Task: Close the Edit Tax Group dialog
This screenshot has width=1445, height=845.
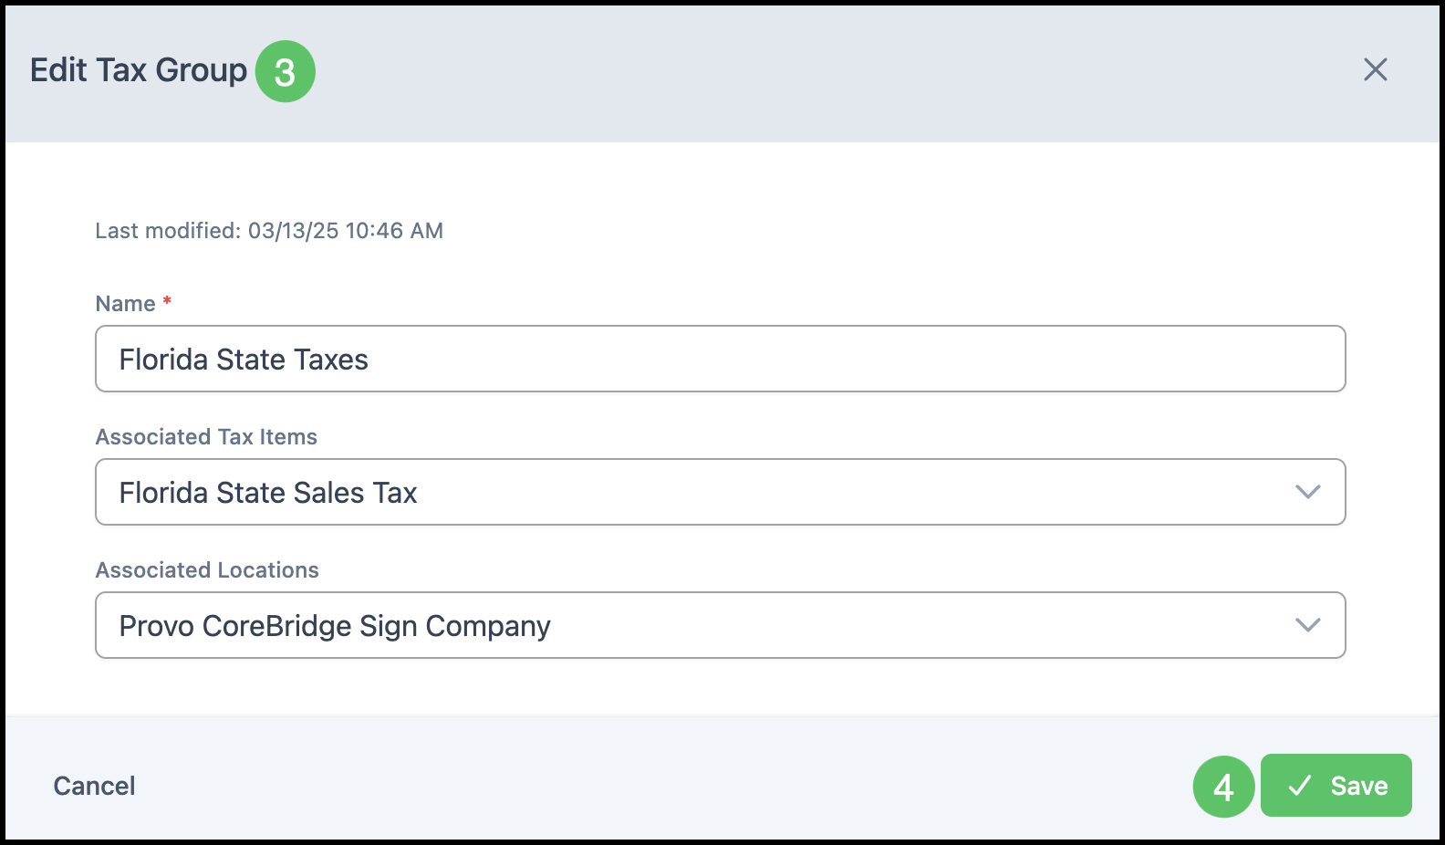Action: pos(1375,69)
